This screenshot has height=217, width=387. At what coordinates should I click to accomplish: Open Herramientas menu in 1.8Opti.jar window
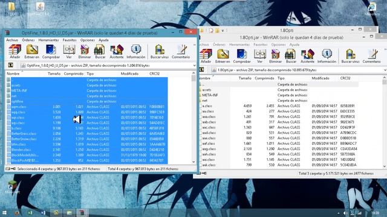point(239,45)
